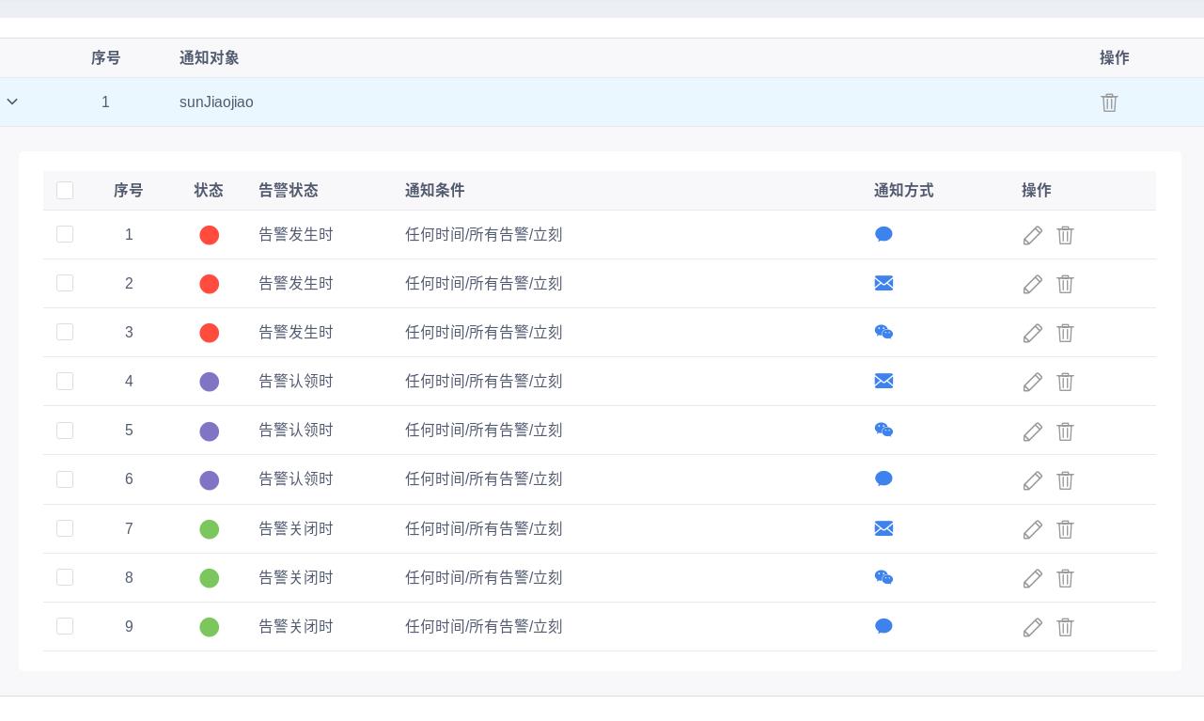Click the purple status dot in row 4
This screenshot has width=1204, height=721.
210,382
